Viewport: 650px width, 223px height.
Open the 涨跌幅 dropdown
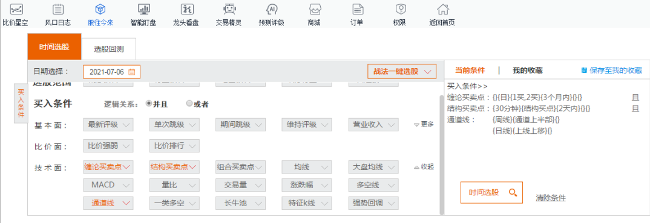pos(307,184)
